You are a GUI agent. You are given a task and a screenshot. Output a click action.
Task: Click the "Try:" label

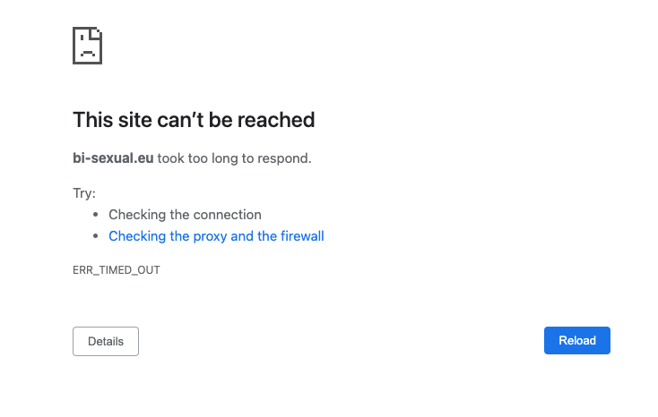tap(84, 193)
